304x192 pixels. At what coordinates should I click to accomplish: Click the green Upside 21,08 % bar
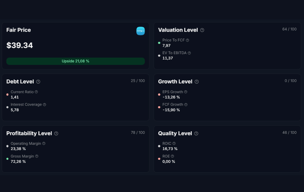[75, 61]
